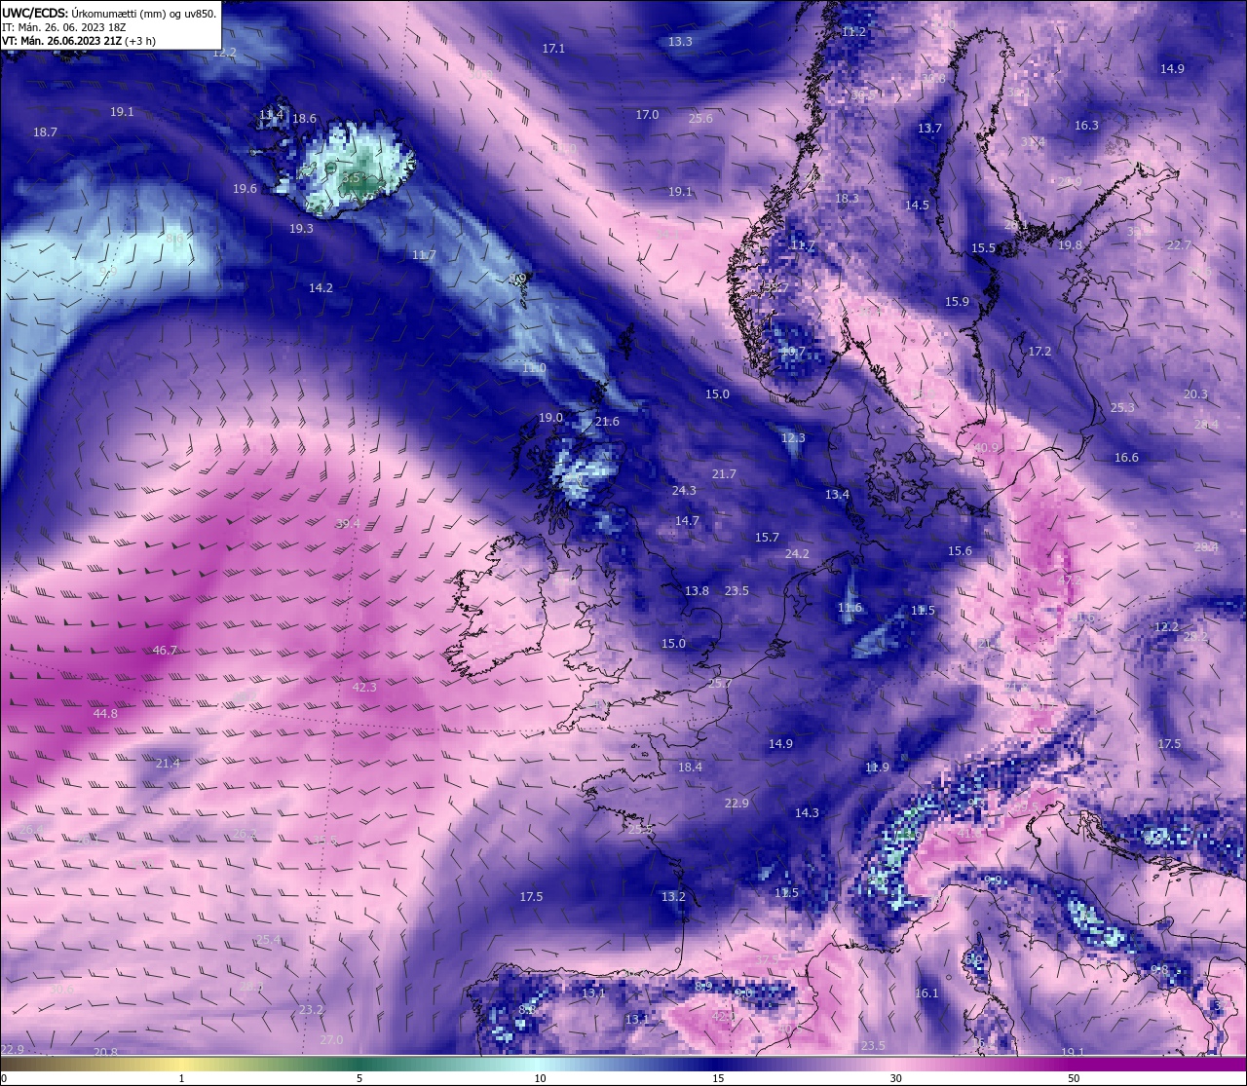The height and width of the screenshot is (1086, 1247).
Task: Click the 14.3 map value
Action: pos(807,813)
